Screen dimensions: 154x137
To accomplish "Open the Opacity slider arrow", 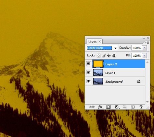I will 144,48.
